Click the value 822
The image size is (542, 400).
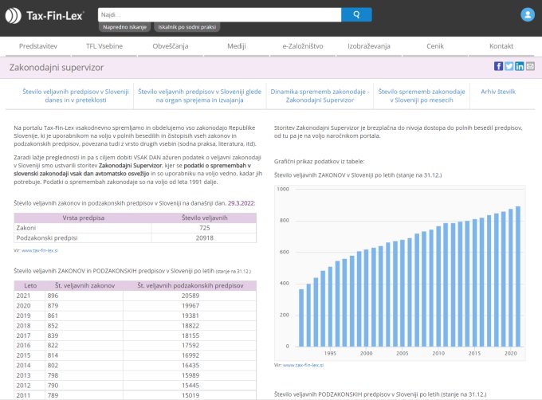pyautogui.click(x=53, y=346)
